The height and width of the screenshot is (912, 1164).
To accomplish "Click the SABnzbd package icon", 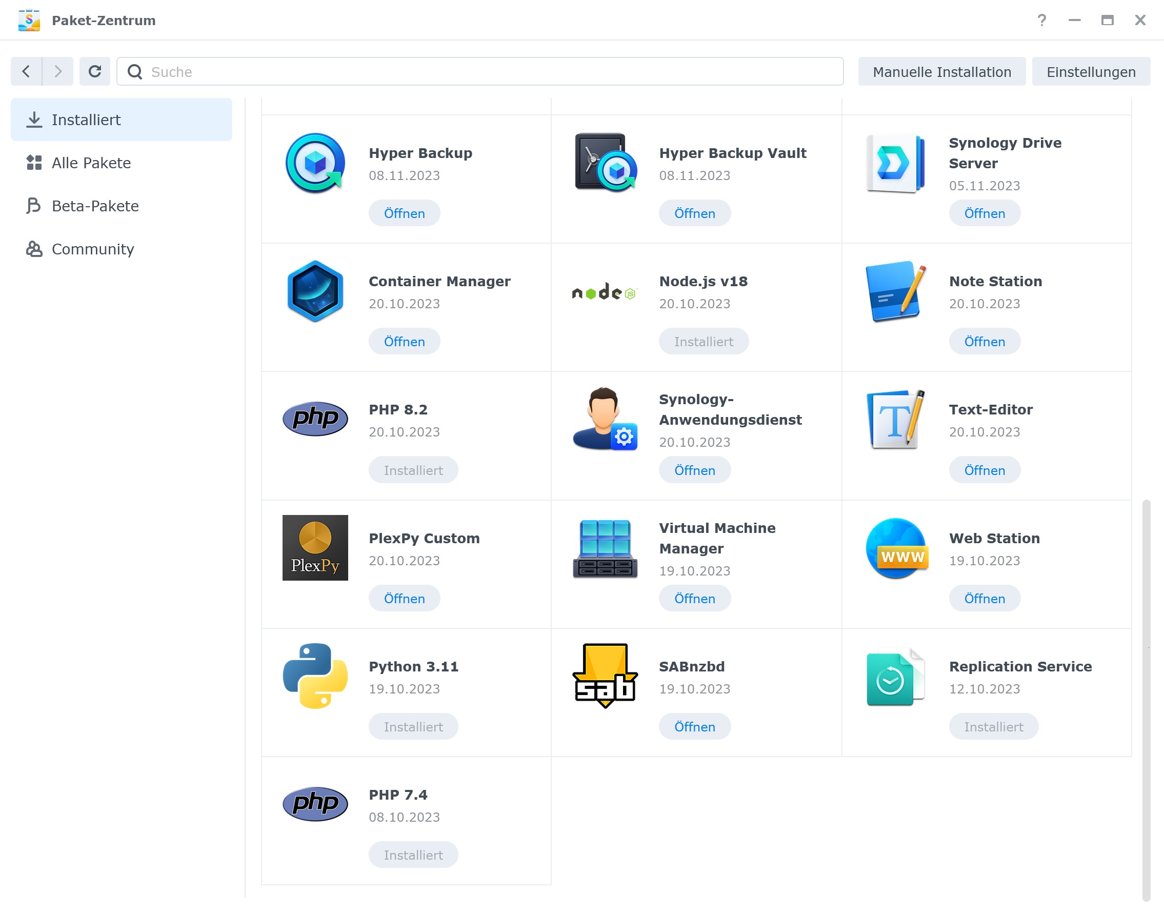I will click(605, 676).
